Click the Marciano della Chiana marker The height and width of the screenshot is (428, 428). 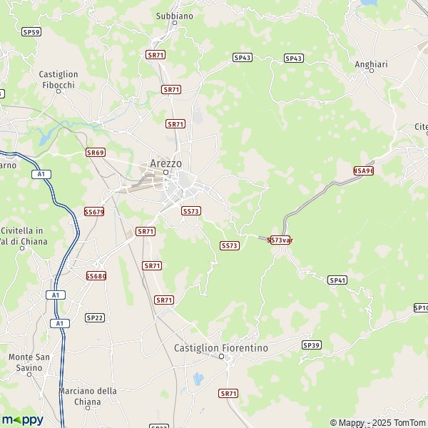[88, 408]
